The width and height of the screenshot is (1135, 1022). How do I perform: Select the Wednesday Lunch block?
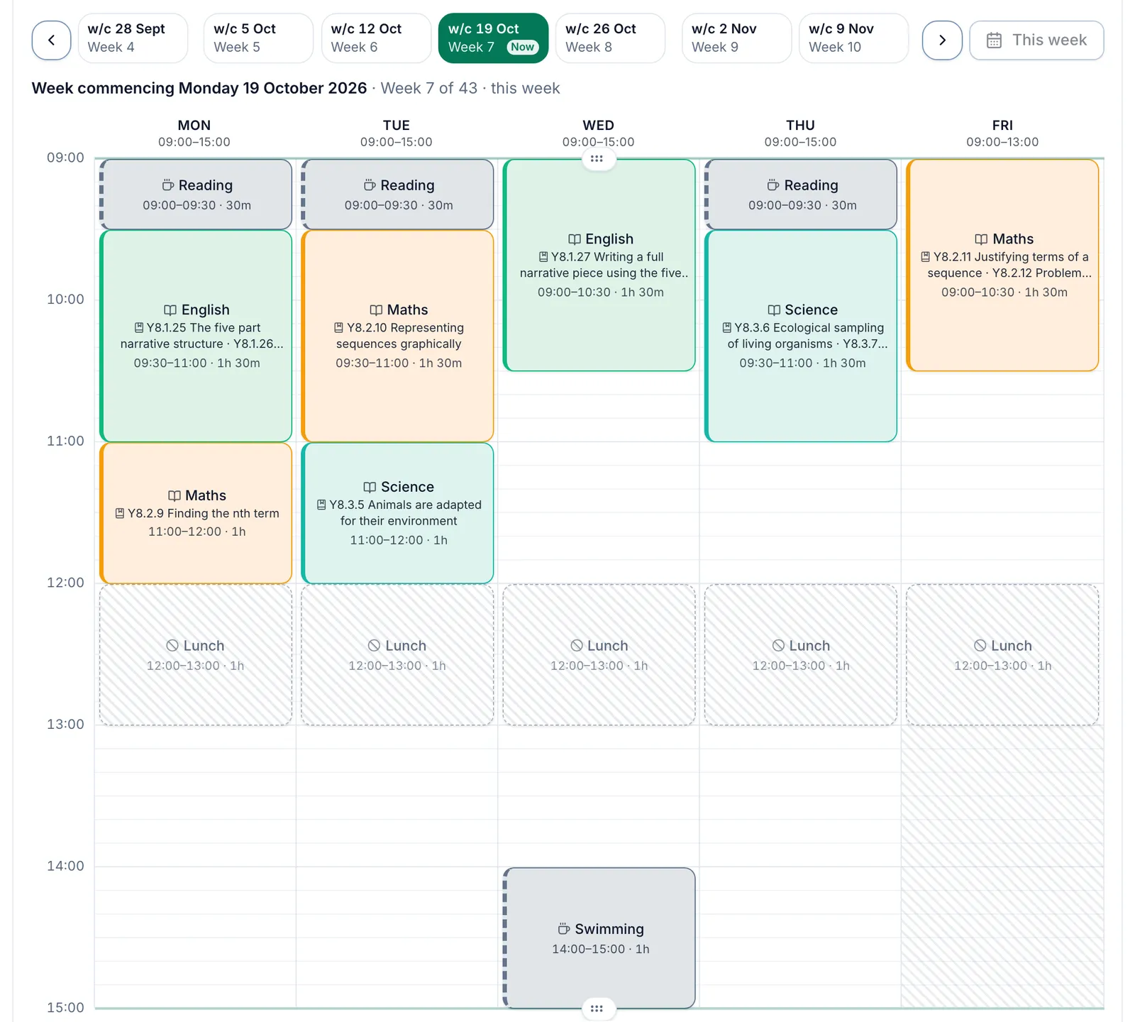599,655
